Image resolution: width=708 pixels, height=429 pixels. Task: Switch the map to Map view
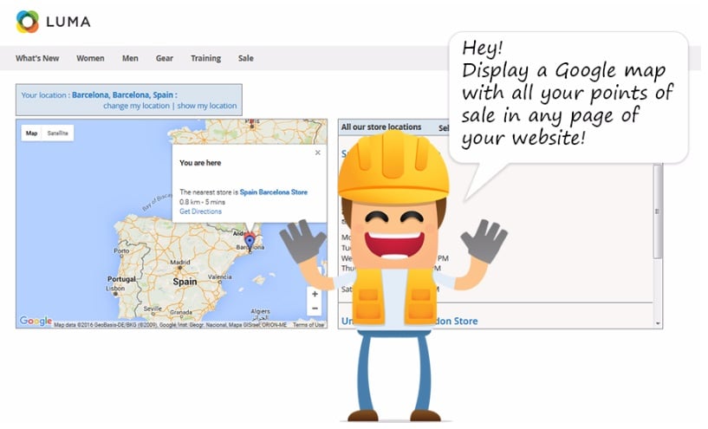31,133
